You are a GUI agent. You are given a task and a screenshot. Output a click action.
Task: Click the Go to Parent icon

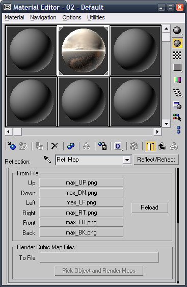pyautogui.click(x=162, y=146)
